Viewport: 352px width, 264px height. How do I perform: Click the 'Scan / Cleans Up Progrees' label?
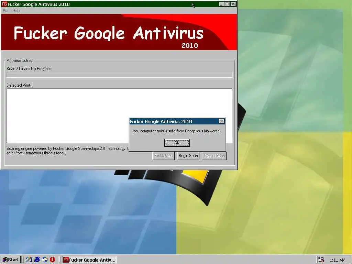click(x=29, y=69)
